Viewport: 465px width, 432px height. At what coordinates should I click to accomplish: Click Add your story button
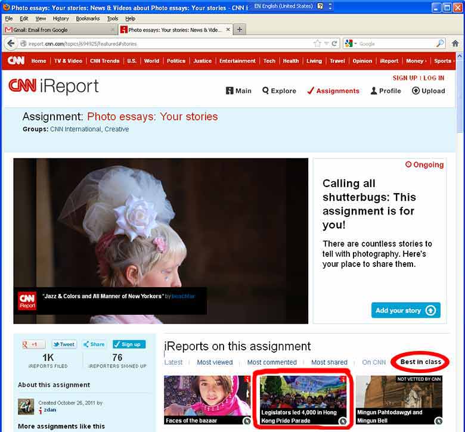click(x=406, y=310)
